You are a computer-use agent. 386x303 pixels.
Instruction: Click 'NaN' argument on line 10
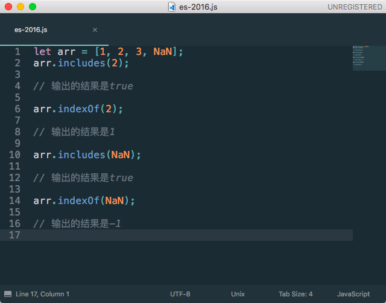121,155
